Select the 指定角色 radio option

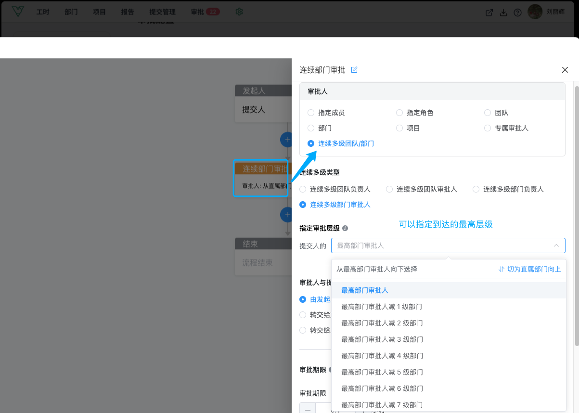[415, 113]
